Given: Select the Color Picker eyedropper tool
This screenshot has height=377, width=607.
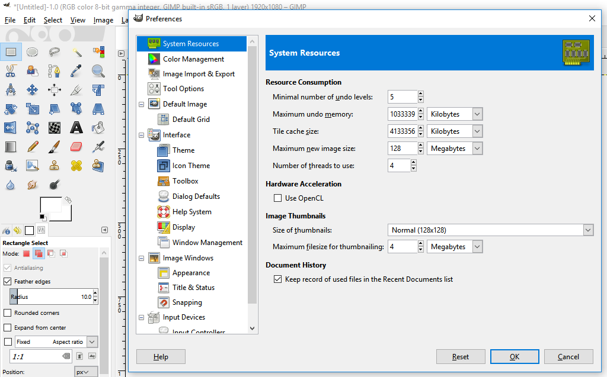Looking at the screenshot, I should tap(76, 71).
